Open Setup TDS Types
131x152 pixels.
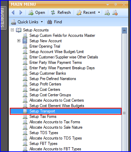44,133
